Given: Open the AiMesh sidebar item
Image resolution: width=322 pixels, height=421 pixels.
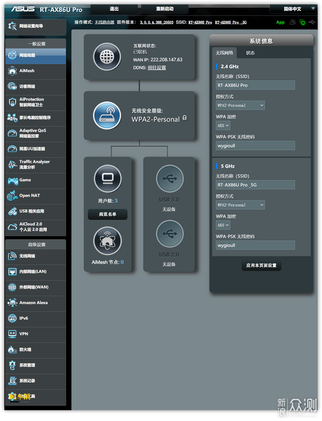Looking at the screenshot, I should [x=35, y=71].
